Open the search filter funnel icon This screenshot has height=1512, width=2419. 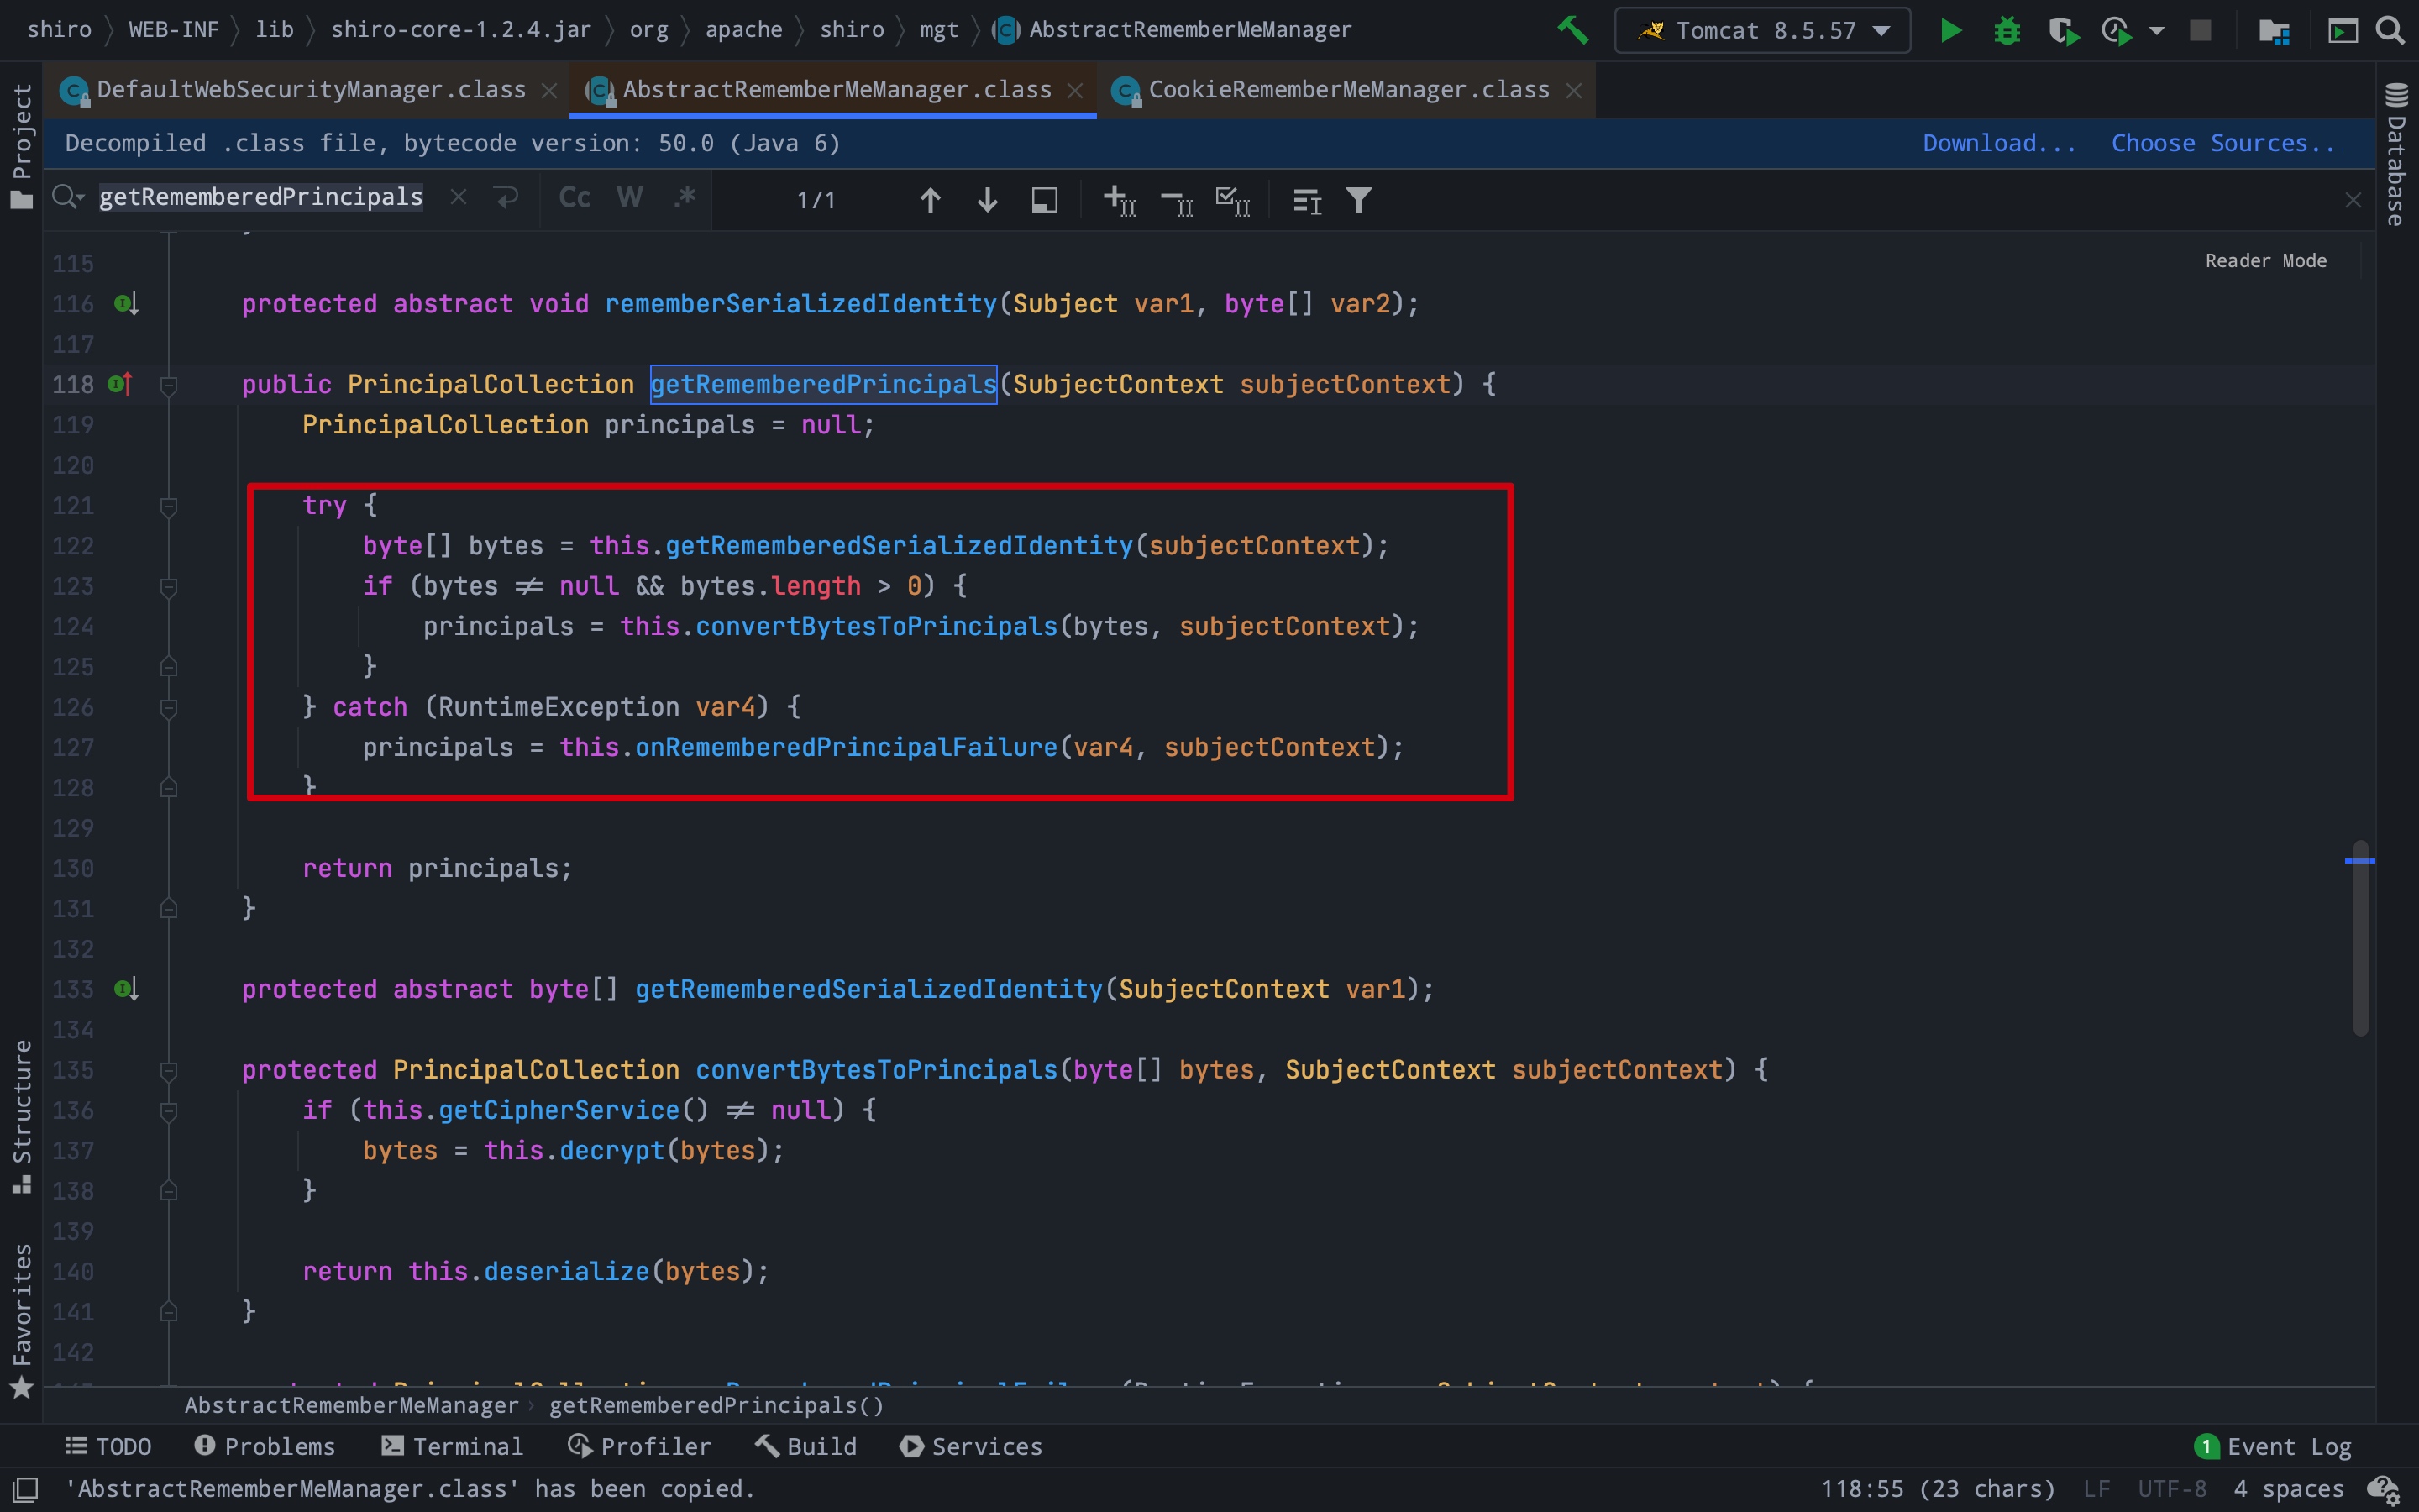coord(1358,200)
